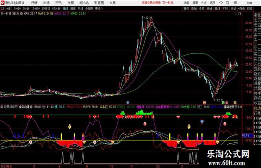Click the mobile phone icon

point(228,3)
